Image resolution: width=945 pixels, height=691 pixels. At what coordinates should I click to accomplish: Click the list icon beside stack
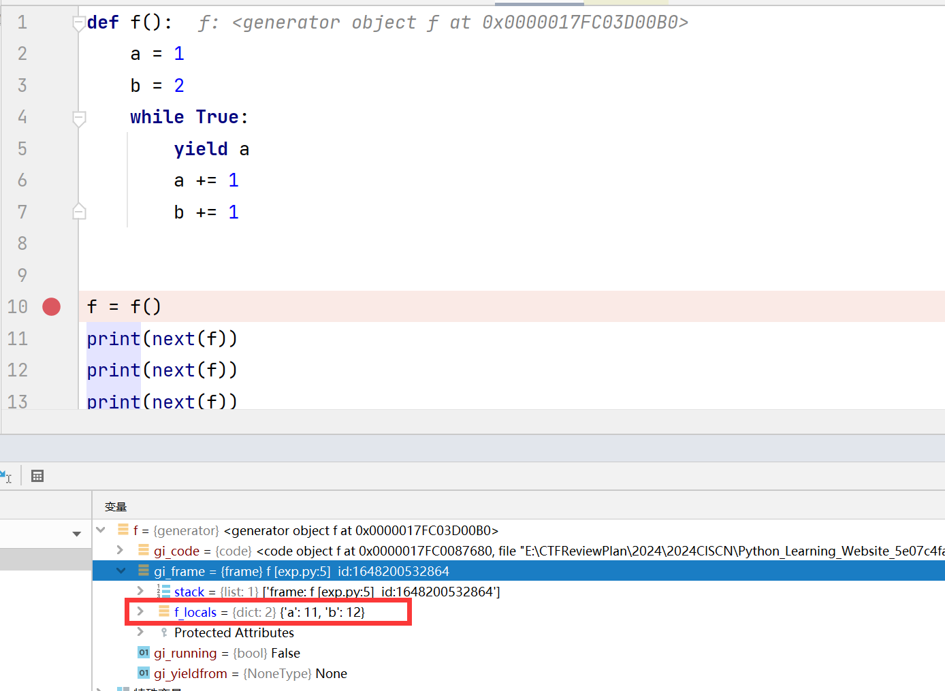(x=163, y=591)
